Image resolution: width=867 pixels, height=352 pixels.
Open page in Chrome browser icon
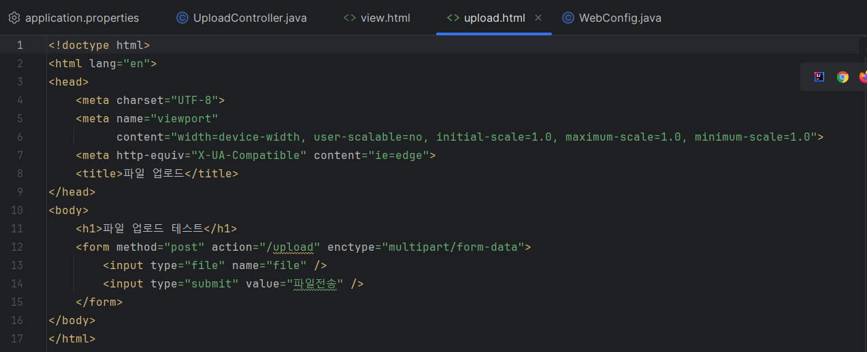[843, 77]
